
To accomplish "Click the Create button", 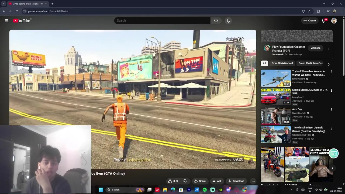I will click(309, 21).
